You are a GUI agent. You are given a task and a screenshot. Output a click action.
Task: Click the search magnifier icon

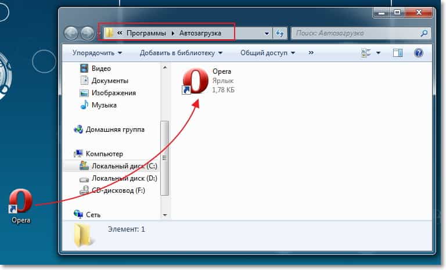pos(424,33)
